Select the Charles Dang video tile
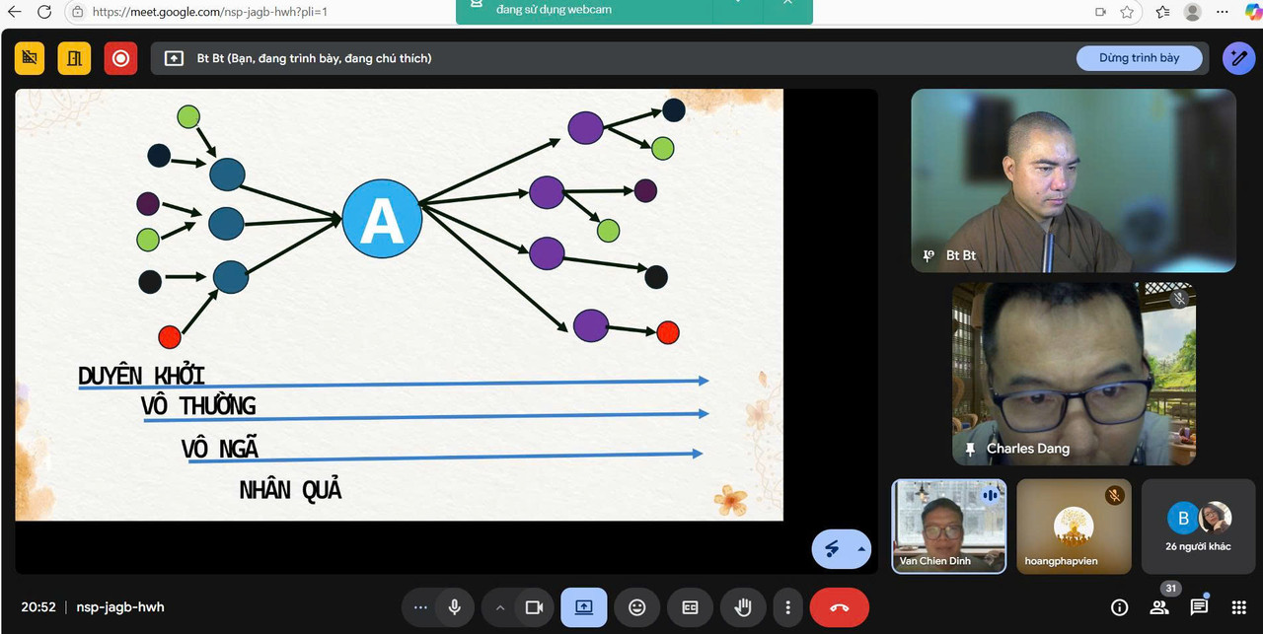Screen dimensions: 1263x634 coord(1074,374)
